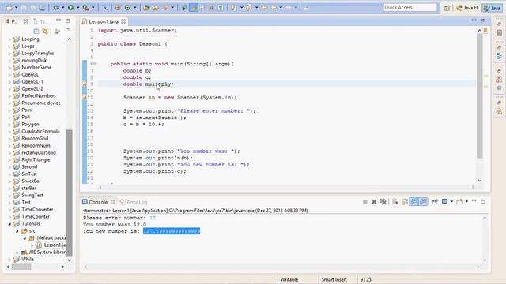This screenshot has height=284, width=506.
Task: Expand the While project tree node
Action: pos(9,260)
